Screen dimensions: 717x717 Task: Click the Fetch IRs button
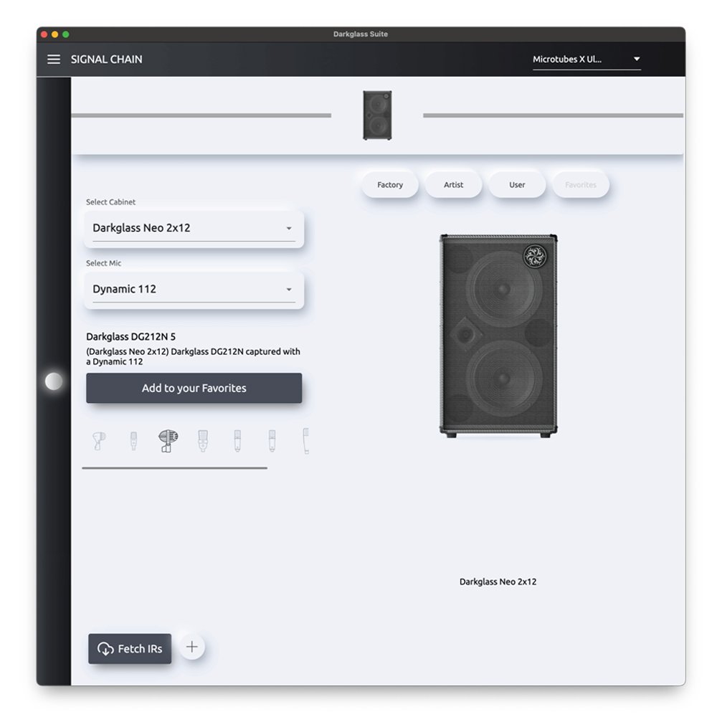coord(130,648)
